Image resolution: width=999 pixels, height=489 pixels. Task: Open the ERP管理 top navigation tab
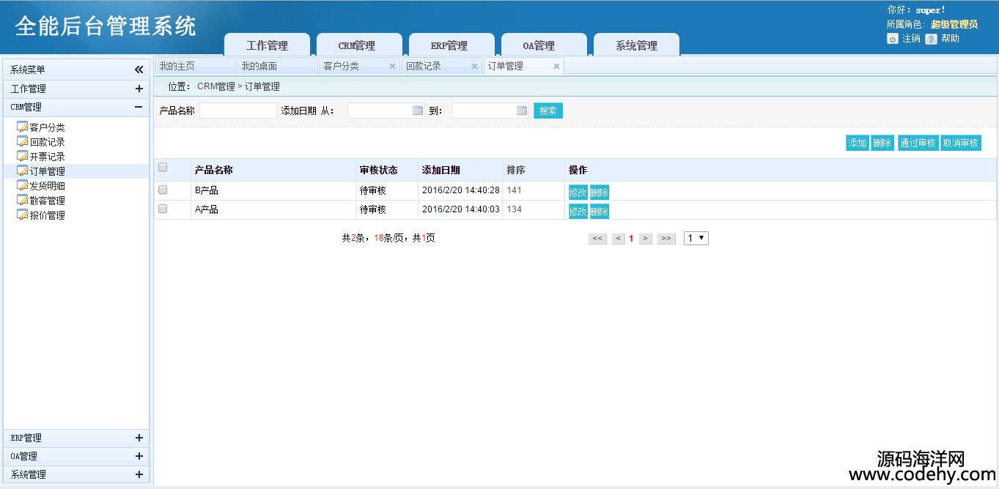(x=451, y=45)
